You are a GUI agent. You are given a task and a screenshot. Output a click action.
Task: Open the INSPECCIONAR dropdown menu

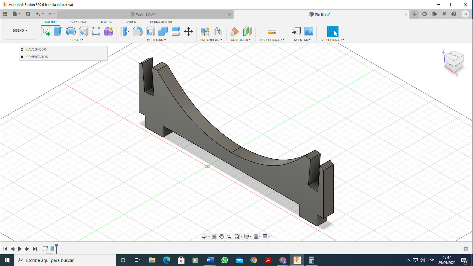pyautogui.click(x=272, y=40)
